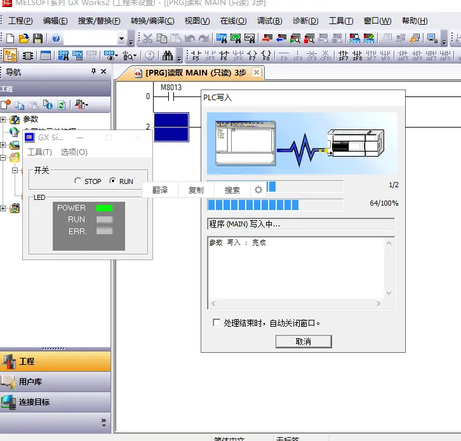Viewport: 461px width, 441px height.
Task: Select the [PRG]读取 MAIN tab
Action: tap(190, 72)
